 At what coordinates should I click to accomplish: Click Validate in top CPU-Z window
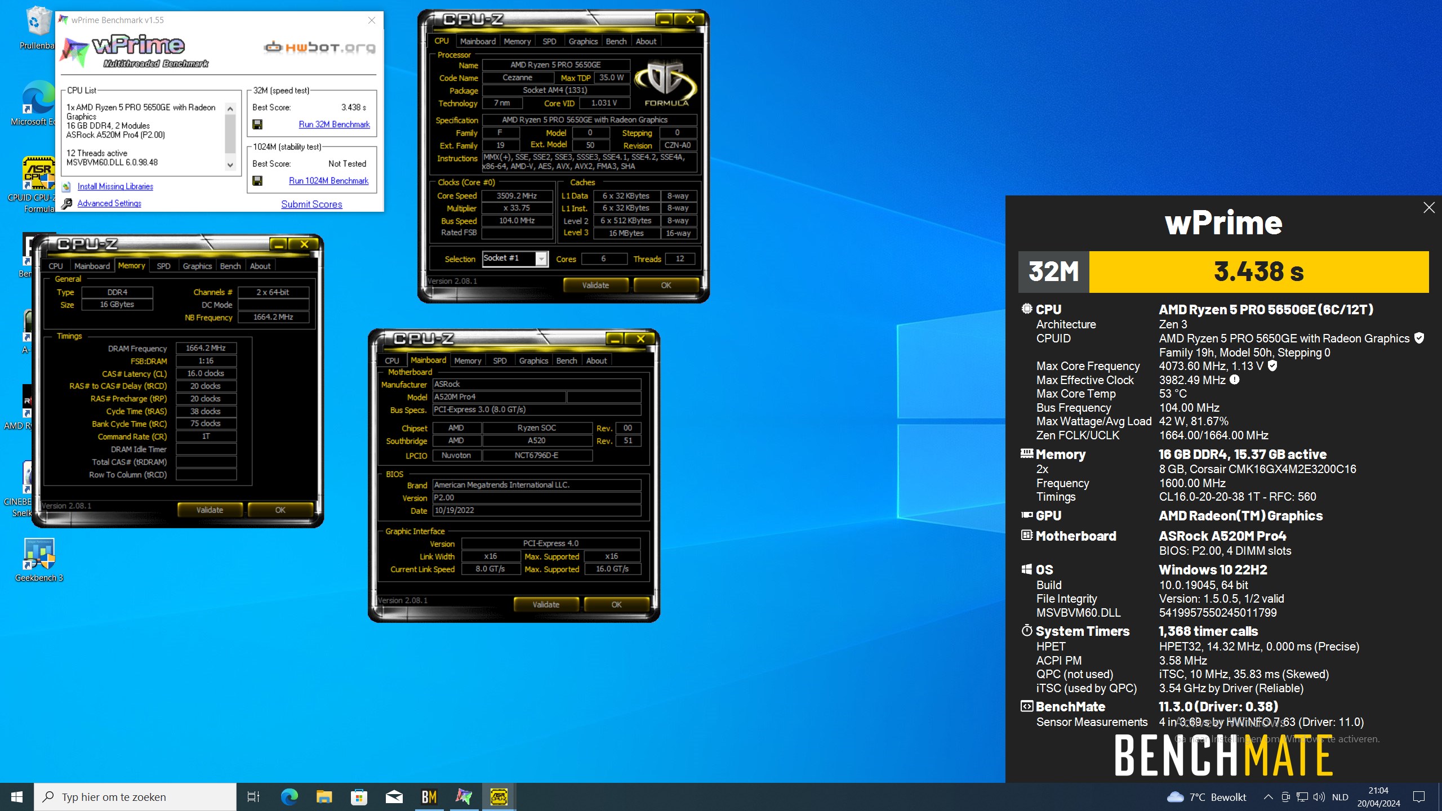tap(595, 285)
